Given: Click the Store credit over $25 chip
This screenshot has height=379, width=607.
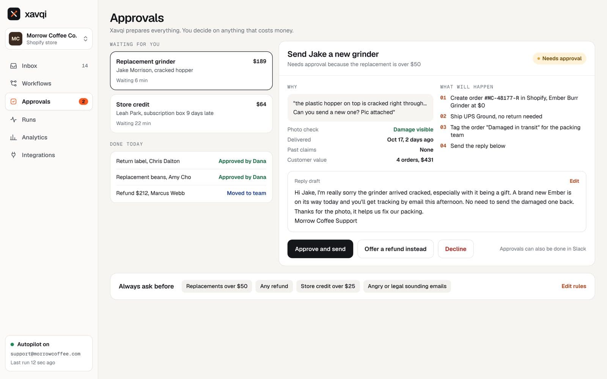Looking at the screenshot, I should coord(328,286).
